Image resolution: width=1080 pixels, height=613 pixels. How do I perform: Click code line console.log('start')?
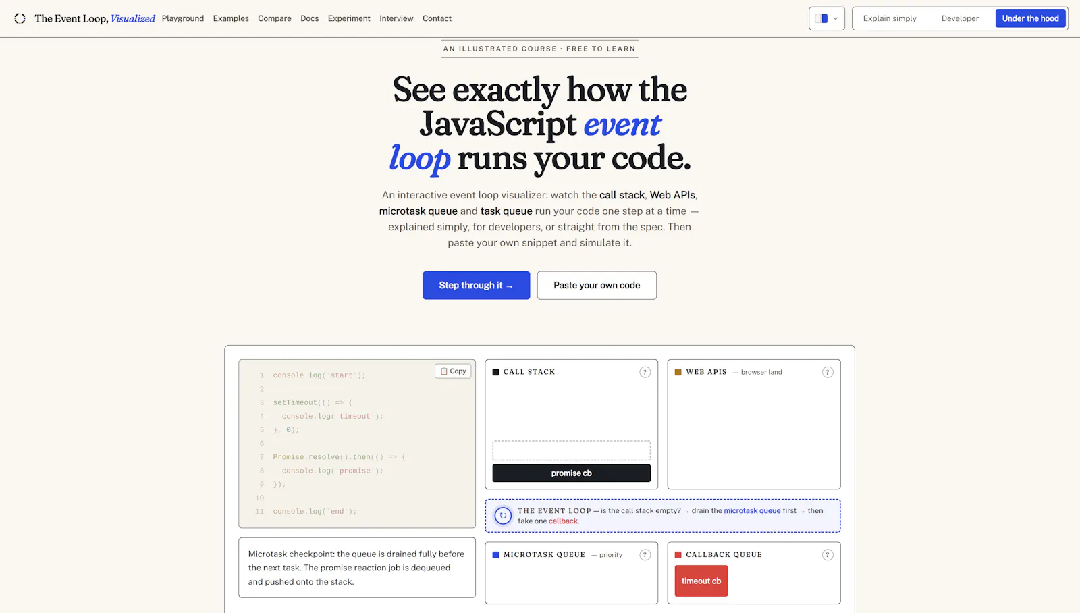(319, 375)
